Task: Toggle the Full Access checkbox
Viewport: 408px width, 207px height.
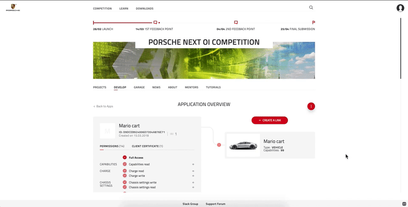Action: 125,157
